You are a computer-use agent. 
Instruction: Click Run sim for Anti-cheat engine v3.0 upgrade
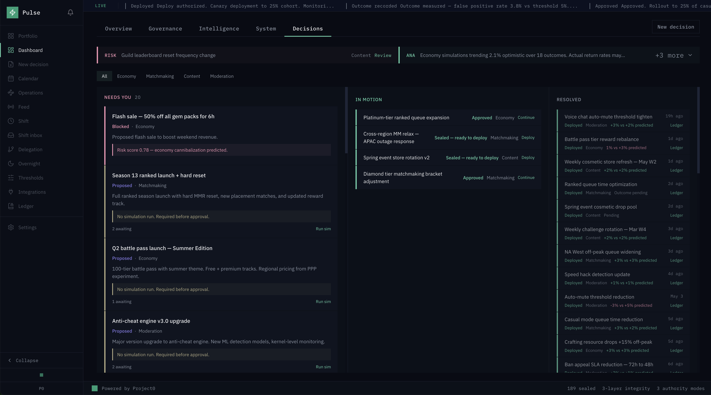(323, 367)
